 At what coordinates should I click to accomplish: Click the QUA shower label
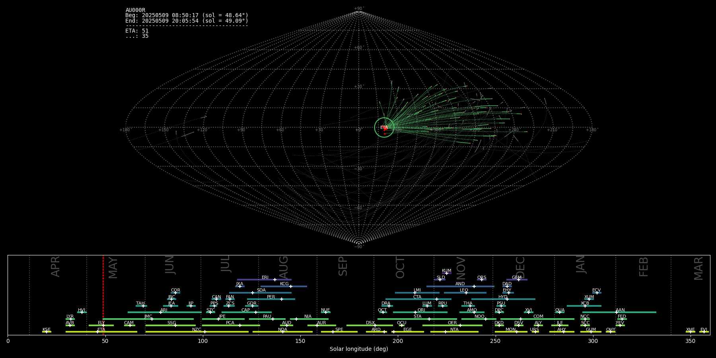tap(560, 310)
